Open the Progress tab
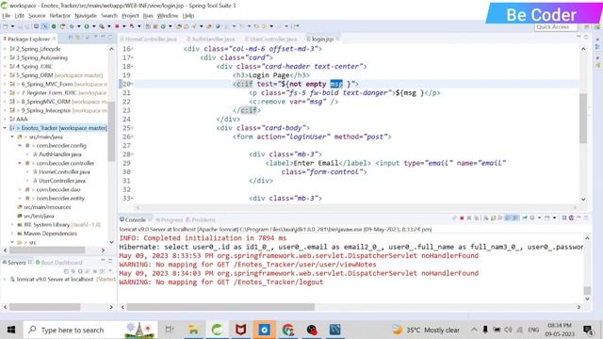Viewport: 603px width, 339px height. coord(169,219)
